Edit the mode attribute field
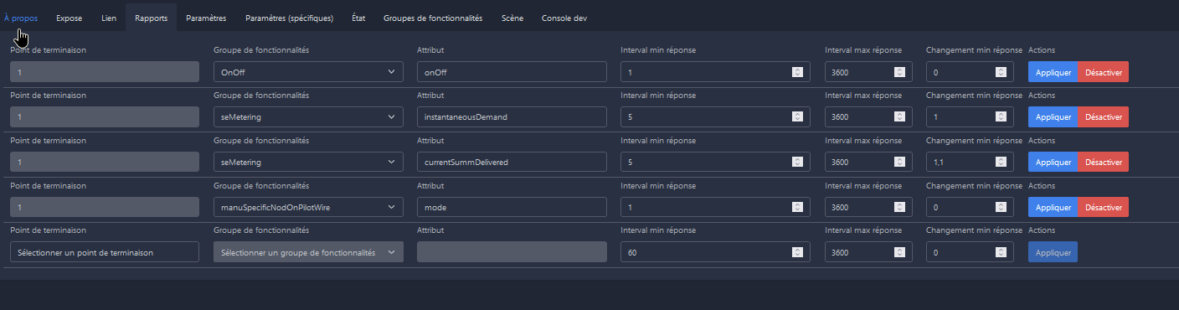The image size is (1179, 310). coord(512,207)
